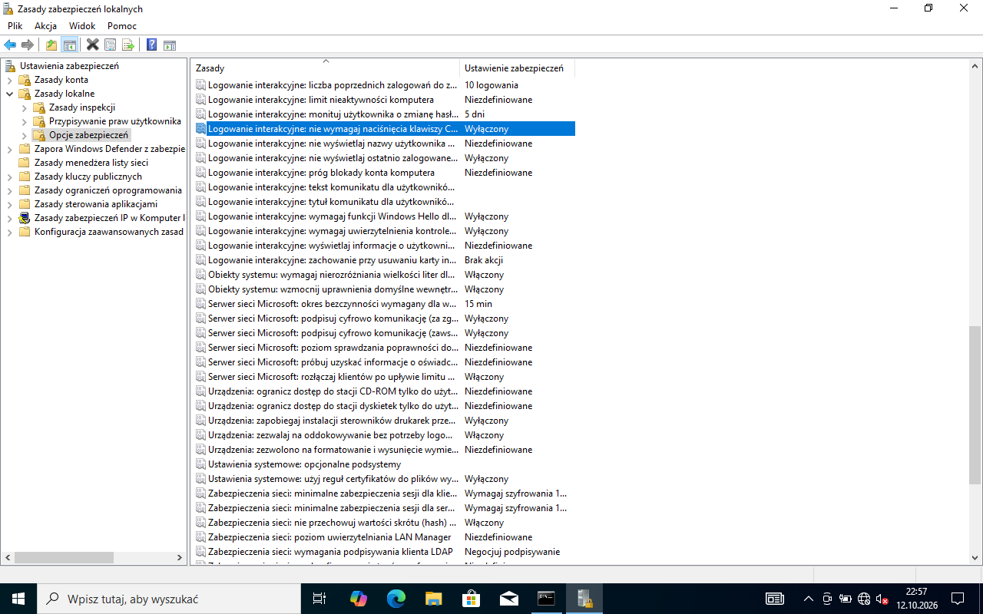Open the Akcja menu

click(x=46, y=25)
